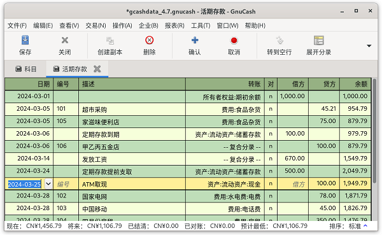The height and width of the screenshot is (235, 382).
Task: Open the 操作(A) menu
Action: tap(122, 25)
